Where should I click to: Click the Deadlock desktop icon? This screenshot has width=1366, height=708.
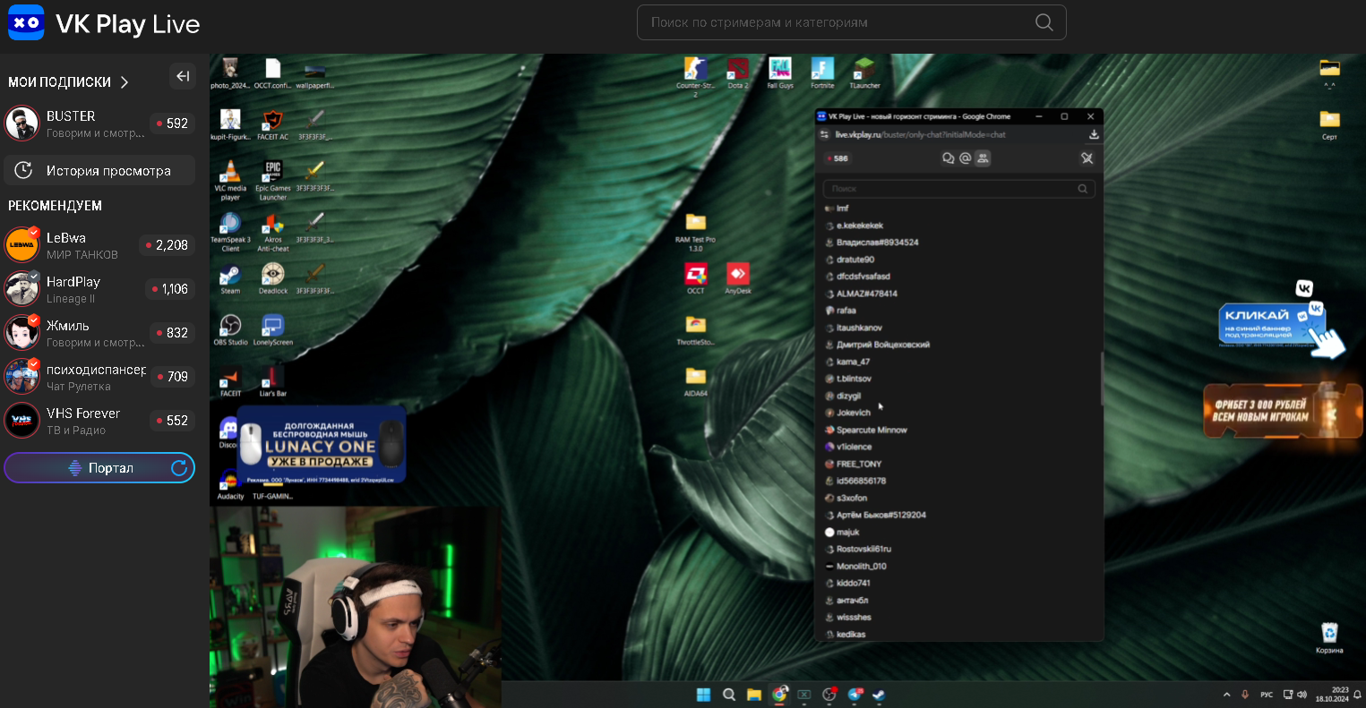(x=272, y=278)
